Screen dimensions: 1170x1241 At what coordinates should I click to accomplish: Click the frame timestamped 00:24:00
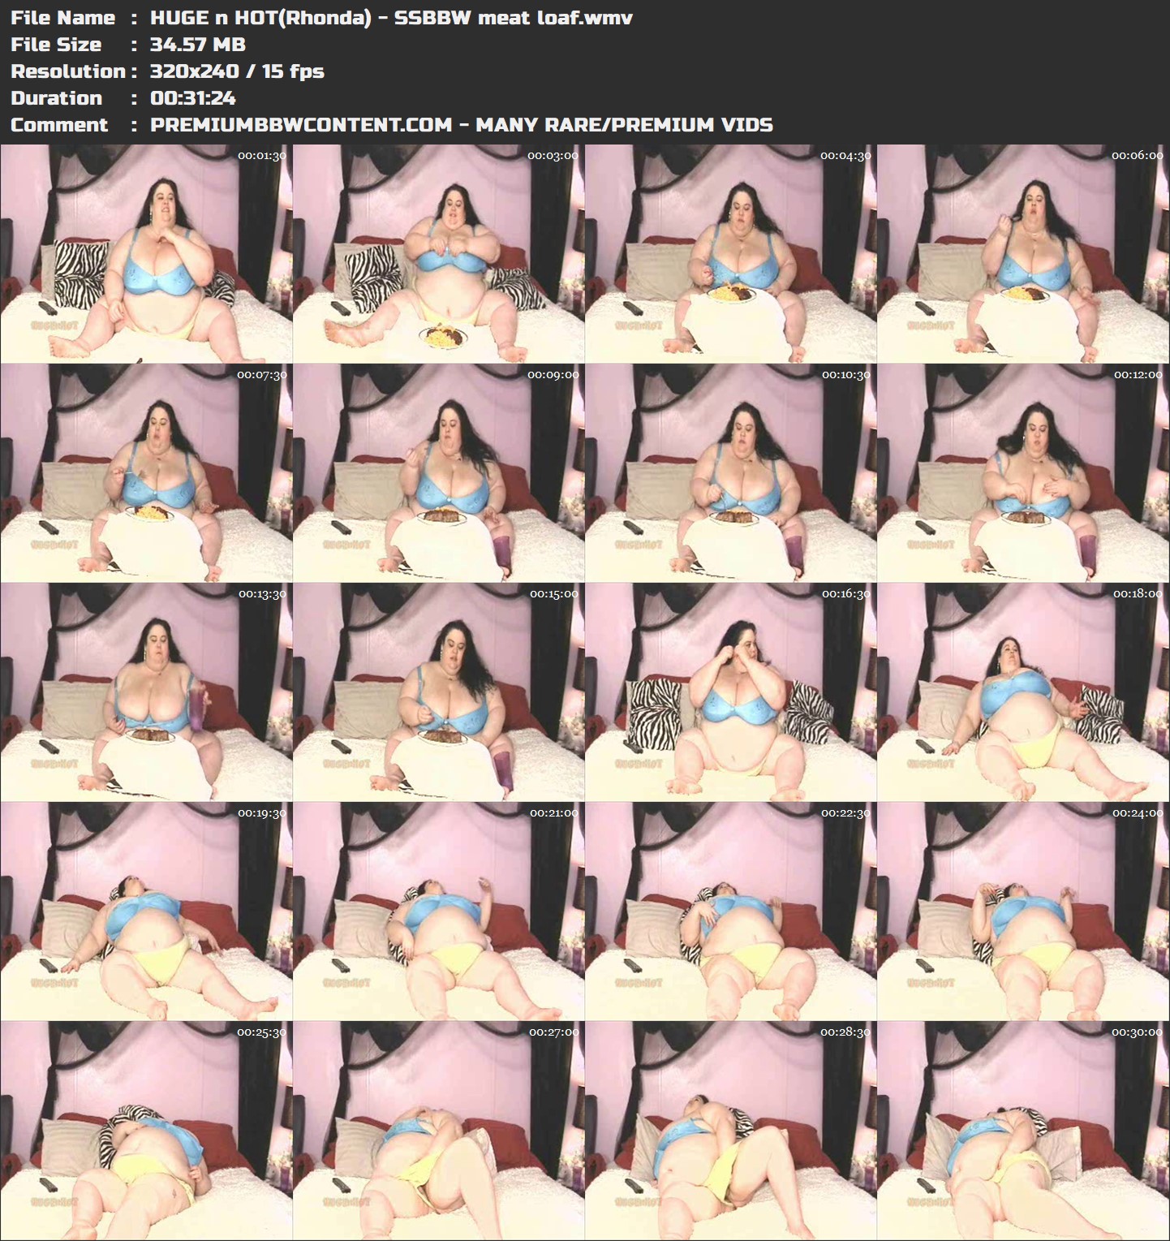[1023, 911]
